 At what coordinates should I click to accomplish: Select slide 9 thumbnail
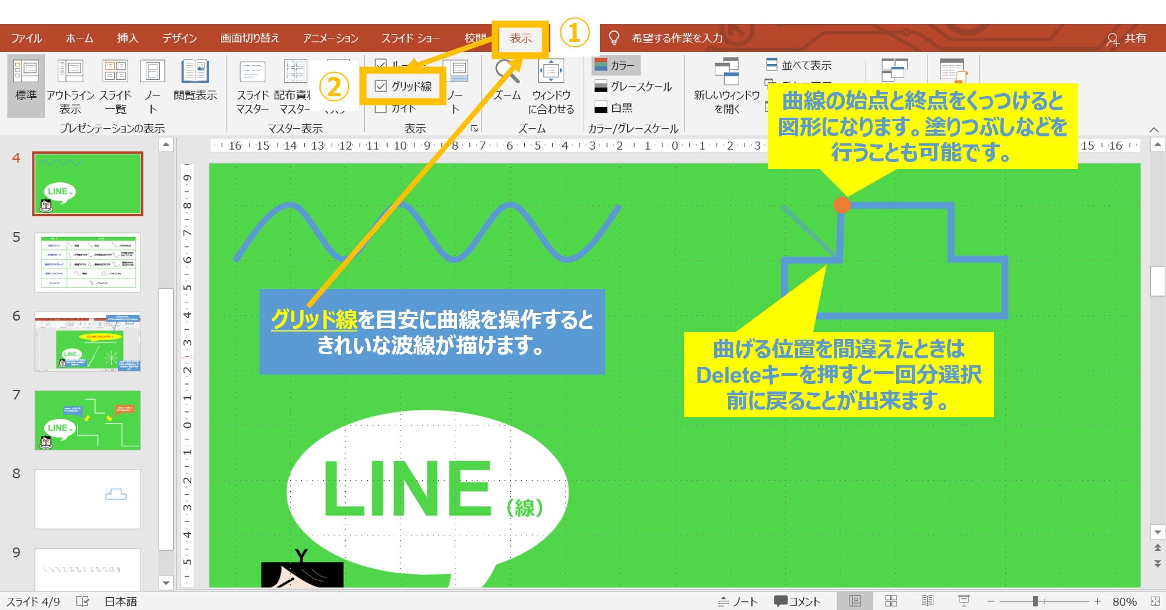87,569
